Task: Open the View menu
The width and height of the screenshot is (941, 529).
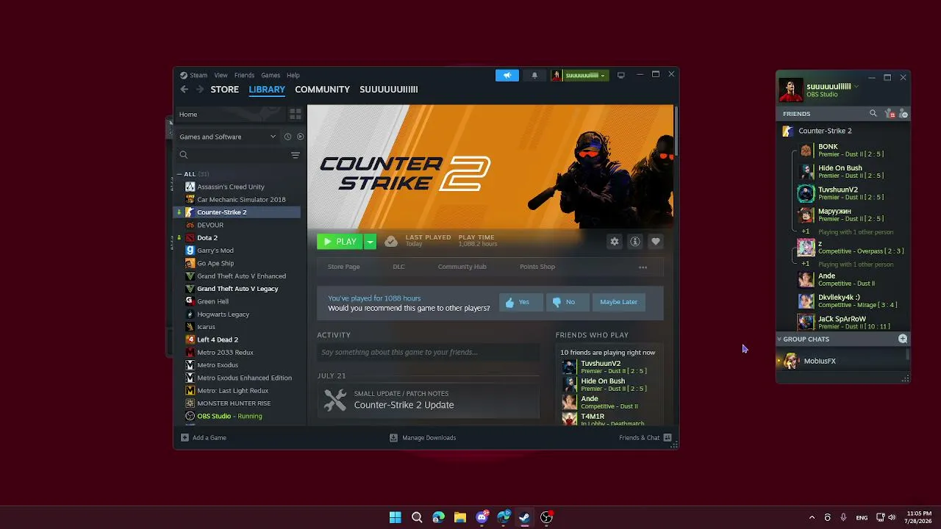Action: tap(221, 75)
